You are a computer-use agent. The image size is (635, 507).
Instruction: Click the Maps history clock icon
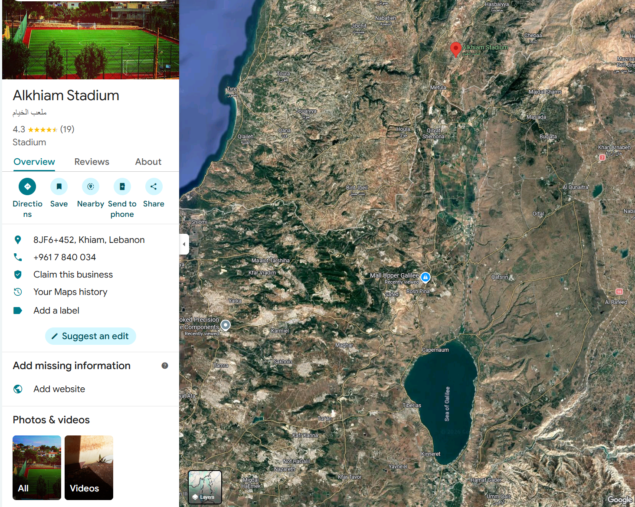18,292
